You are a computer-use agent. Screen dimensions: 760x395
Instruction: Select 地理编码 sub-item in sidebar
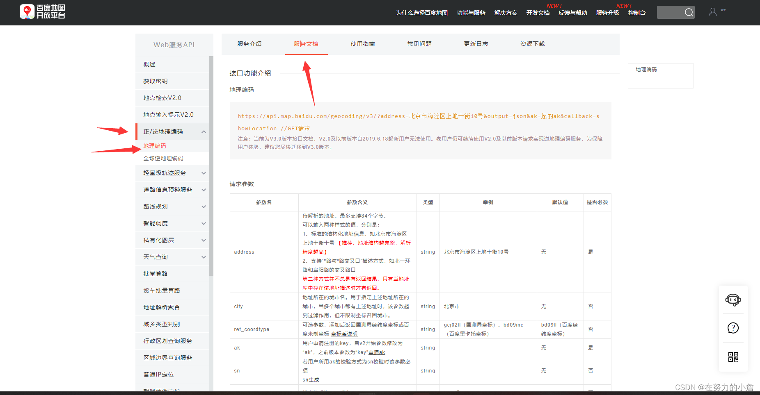(155, 146)
